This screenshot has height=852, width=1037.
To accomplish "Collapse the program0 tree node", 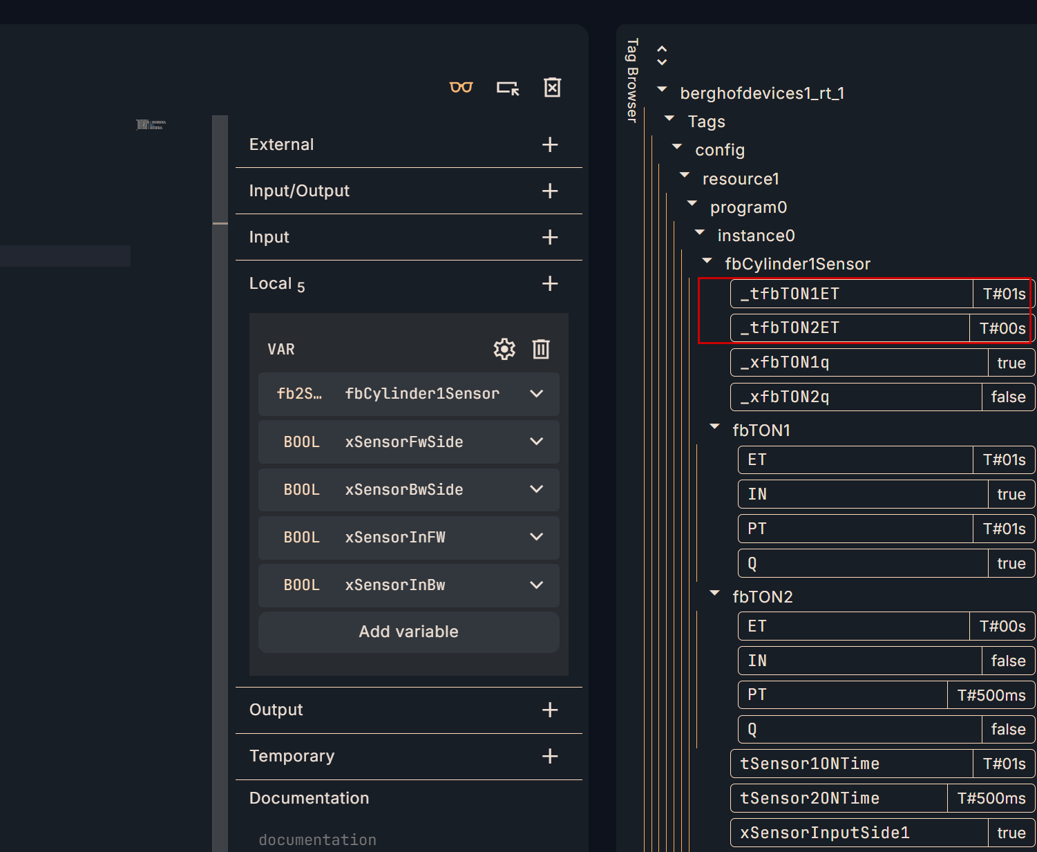I will (x=692, y=205).
